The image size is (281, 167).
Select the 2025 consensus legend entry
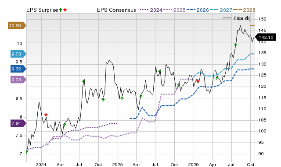pos(174,10)
